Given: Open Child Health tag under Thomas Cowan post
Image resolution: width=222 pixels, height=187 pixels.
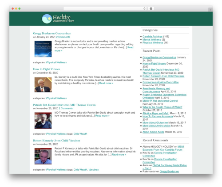Looking at the screenshot, I should click(x=80, y=134).
